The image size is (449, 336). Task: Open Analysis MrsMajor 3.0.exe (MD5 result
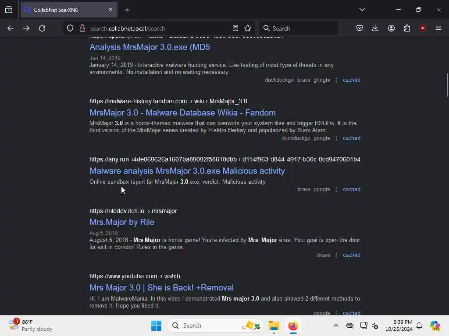pos(150,47)
